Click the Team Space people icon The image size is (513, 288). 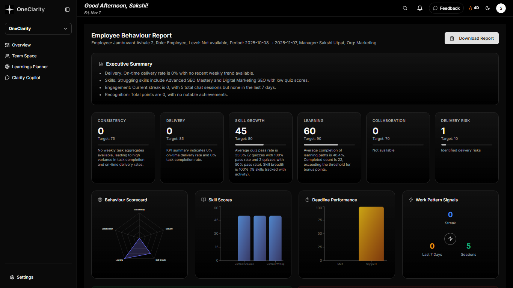click(x=7, y=56)
